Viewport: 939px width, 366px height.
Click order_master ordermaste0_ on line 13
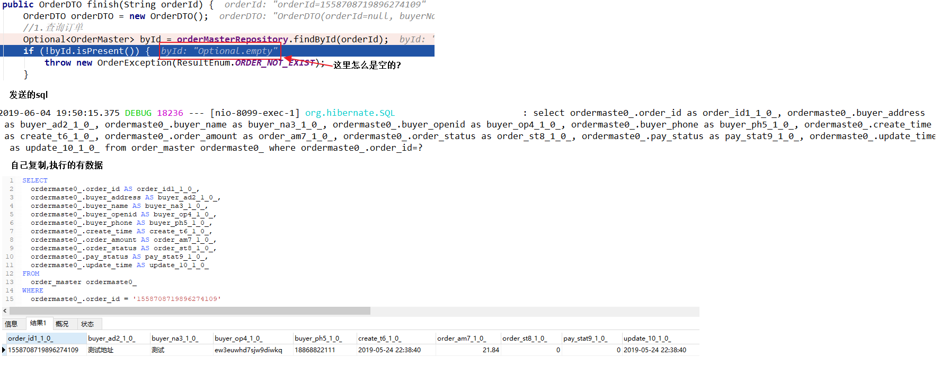(84, 282)
